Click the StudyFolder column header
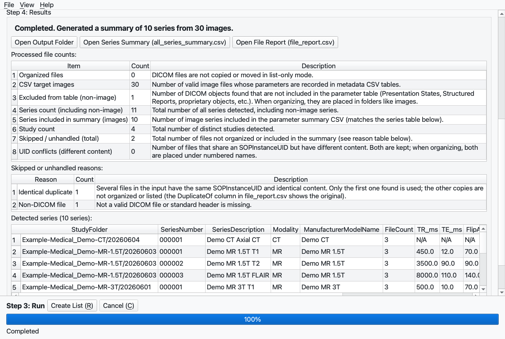 coord(90,229)
